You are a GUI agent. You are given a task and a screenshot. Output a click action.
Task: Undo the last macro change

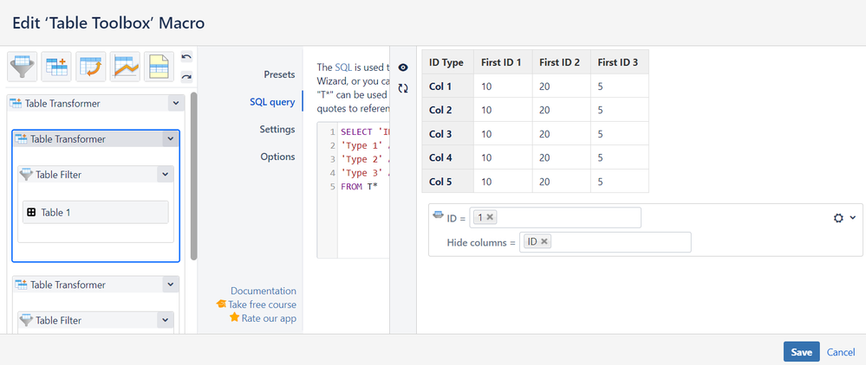point(186,57)
